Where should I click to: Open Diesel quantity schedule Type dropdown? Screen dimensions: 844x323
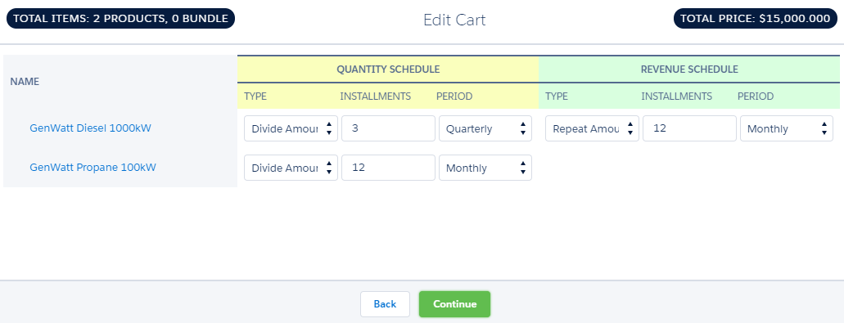point(291,128)
